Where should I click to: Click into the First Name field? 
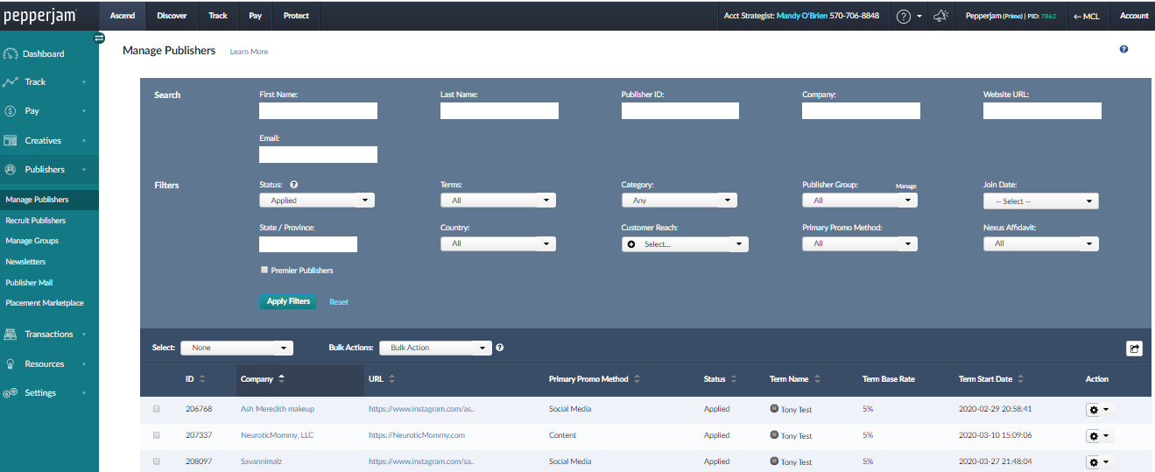tap(318, 110)
